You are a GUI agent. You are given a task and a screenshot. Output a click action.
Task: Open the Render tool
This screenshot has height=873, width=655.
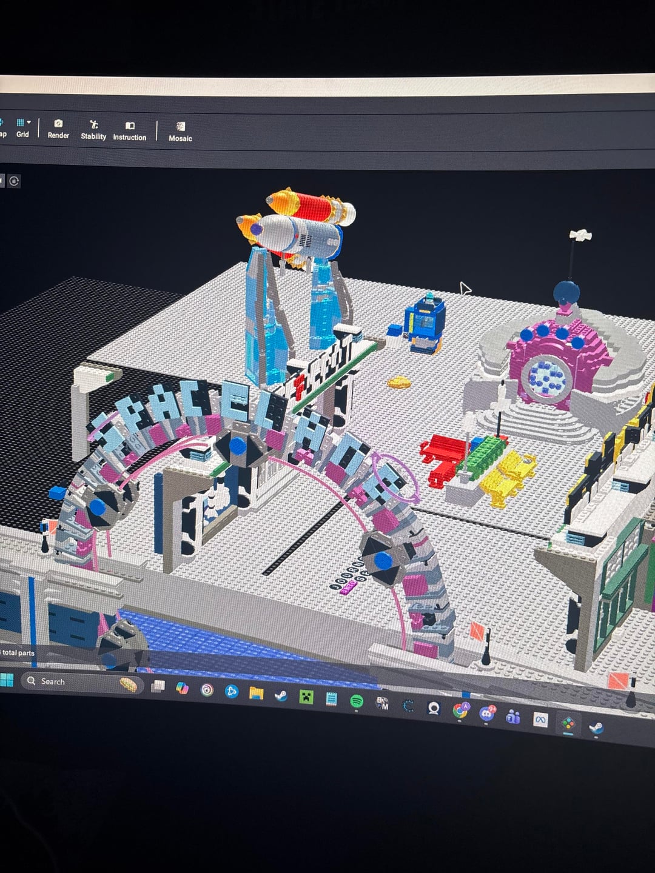[x=58, y=129]
